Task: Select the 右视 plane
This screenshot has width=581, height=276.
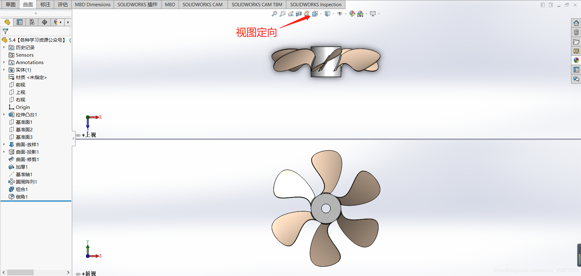Action: (17, 100)
